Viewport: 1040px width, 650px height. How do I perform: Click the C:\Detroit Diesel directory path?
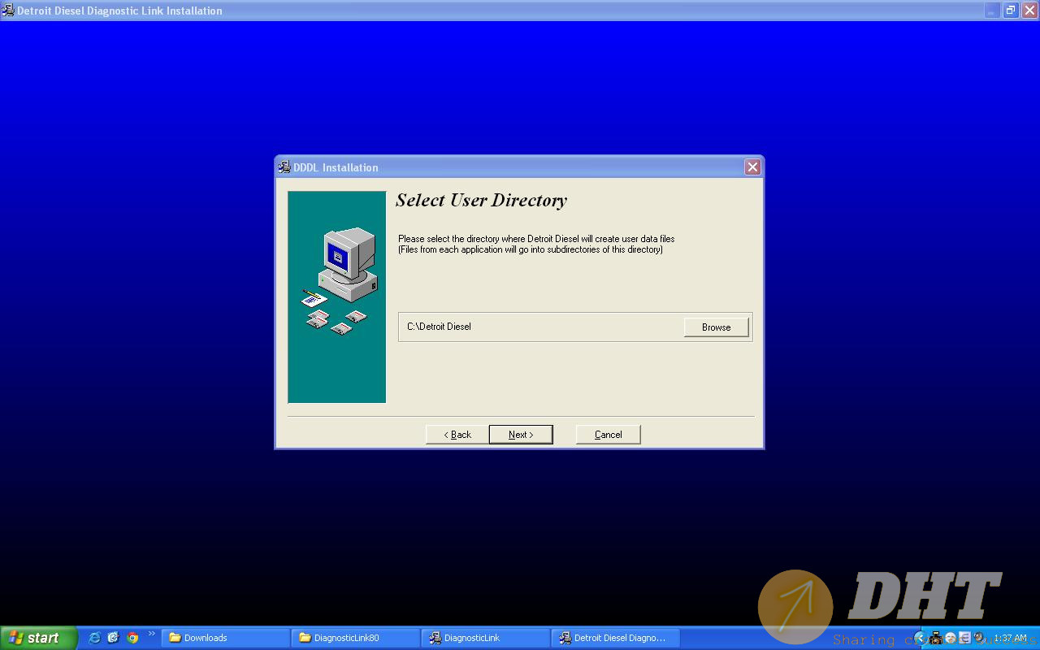point(440,327)
